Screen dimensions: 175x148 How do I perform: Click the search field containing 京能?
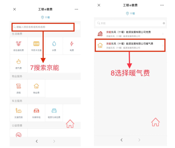pos(130,23)
